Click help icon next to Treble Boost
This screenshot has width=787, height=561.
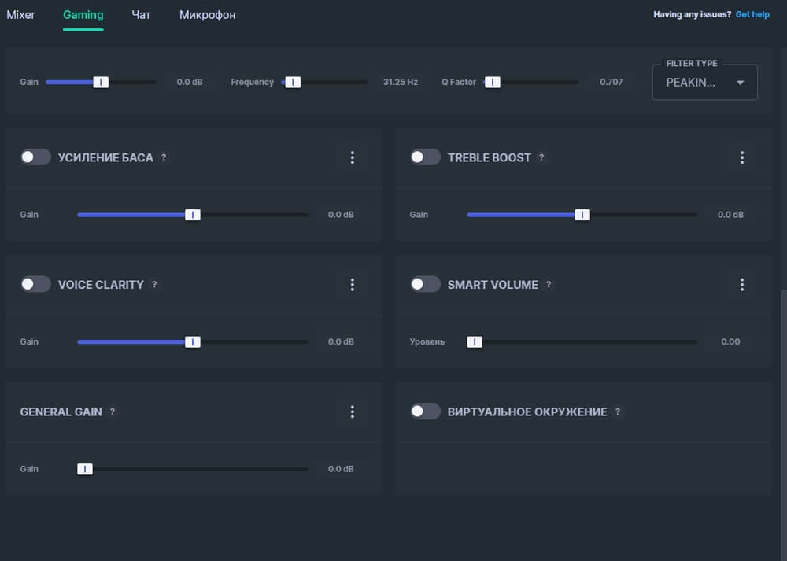541,157
